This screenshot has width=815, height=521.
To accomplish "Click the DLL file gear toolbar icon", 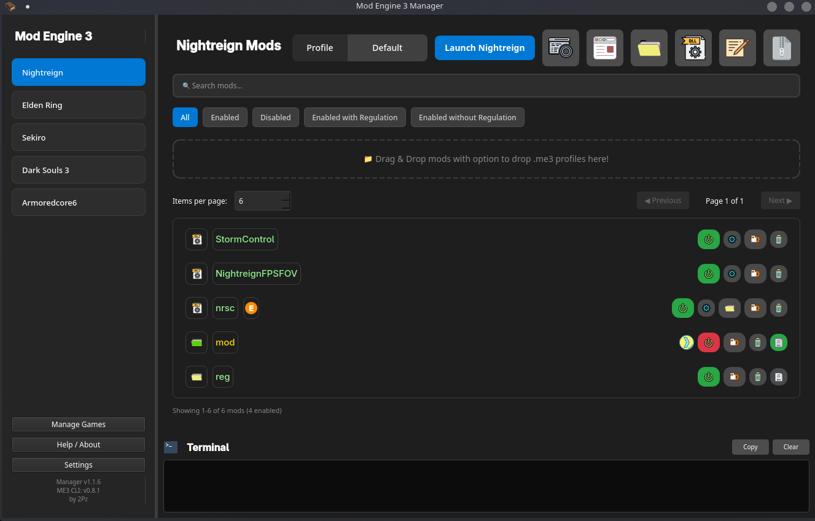I will click(x=693, y=48).
